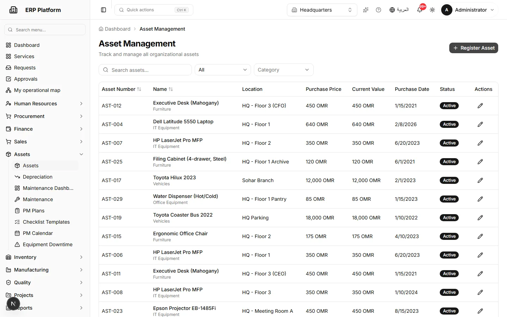
Task: Open the notifications bell
Action: click(420, 10)
